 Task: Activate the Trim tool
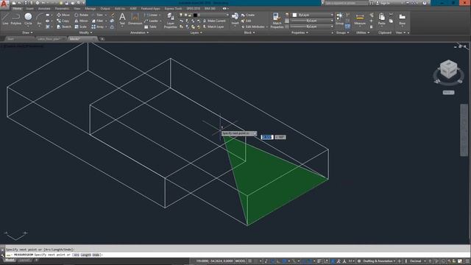point(98,15)
